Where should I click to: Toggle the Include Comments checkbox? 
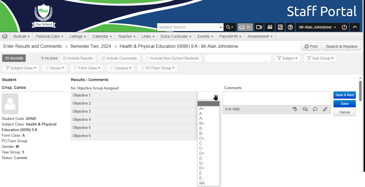pos(104,58)
